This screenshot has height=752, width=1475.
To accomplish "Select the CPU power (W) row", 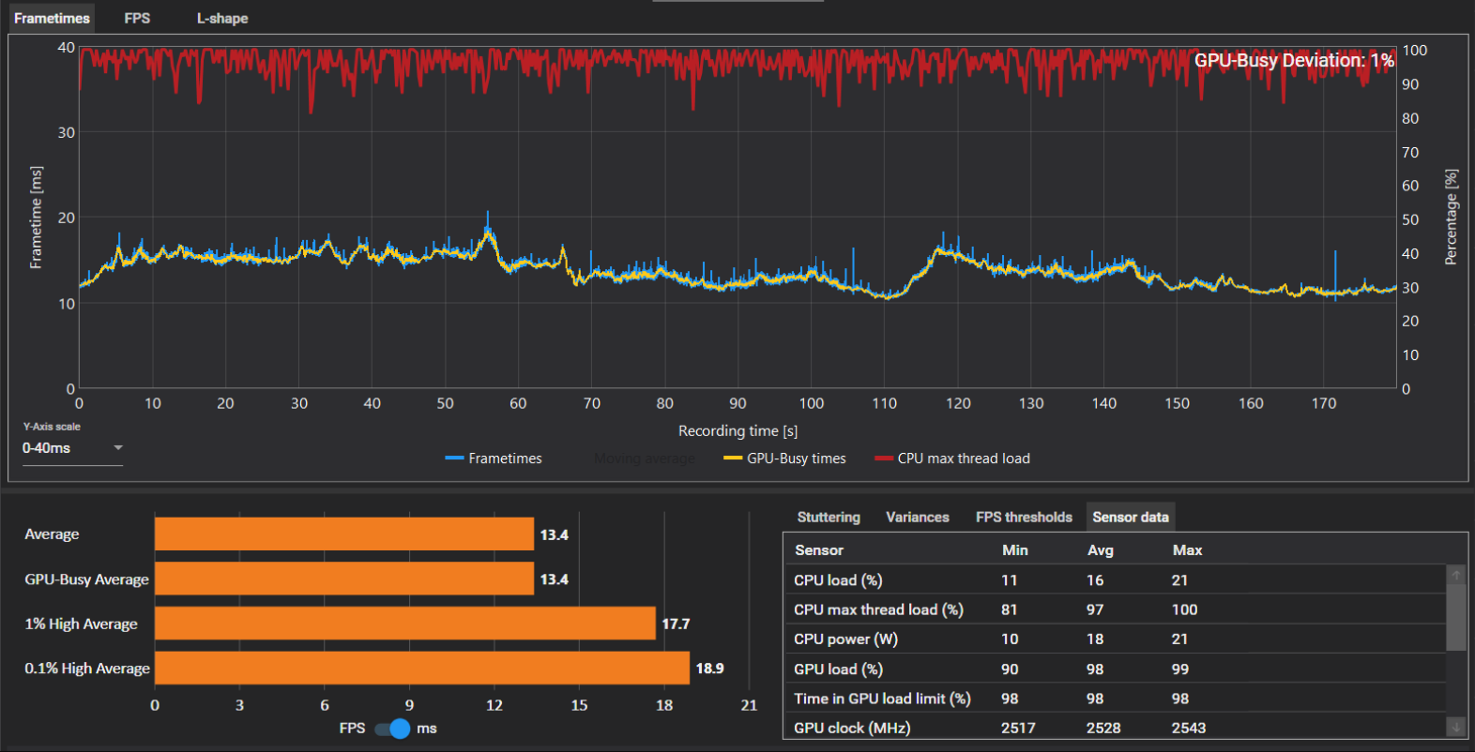I will coord(1115,639).
